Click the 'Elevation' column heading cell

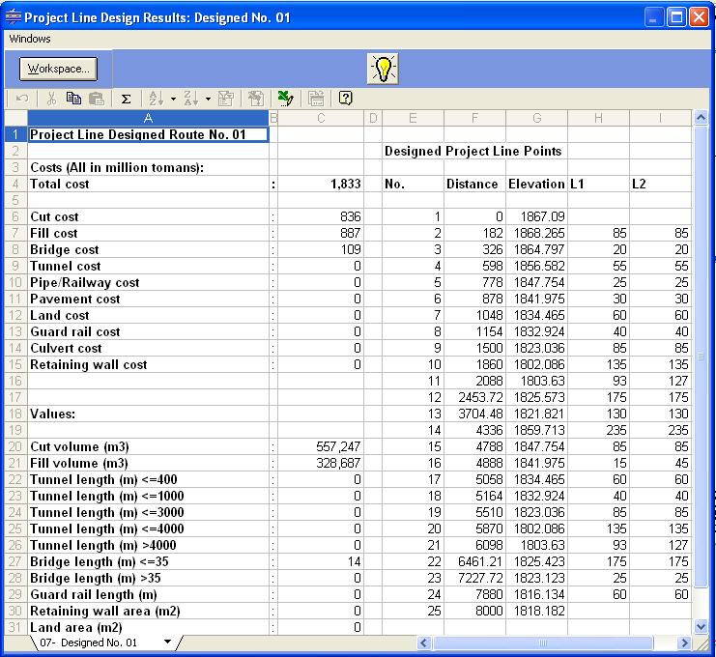click(x=536, y=184)
